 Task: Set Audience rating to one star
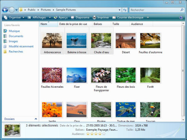(88, 134)
